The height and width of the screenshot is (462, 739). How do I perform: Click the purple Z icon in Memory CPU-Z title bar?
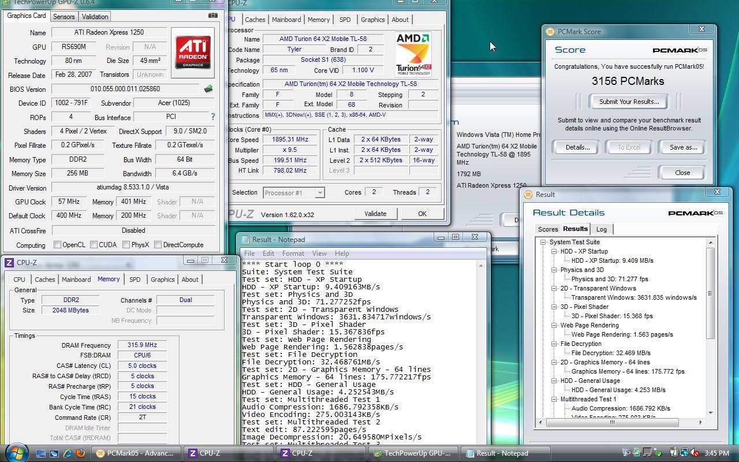(9, 263)
